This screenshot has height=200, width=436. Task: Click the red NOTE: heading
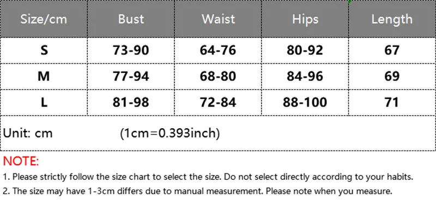pyautogui.click(x=21, y=161)
